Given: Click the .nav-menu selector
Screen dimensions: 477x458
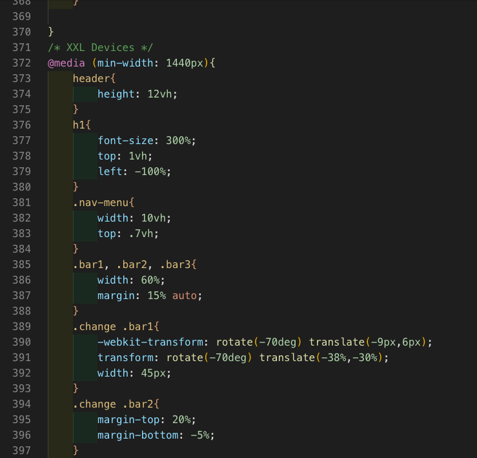Looking at the screenshot, I should coord(101,202).
